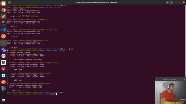
Task: Launch Slack from the dock
Action: [x=3, y=56]
